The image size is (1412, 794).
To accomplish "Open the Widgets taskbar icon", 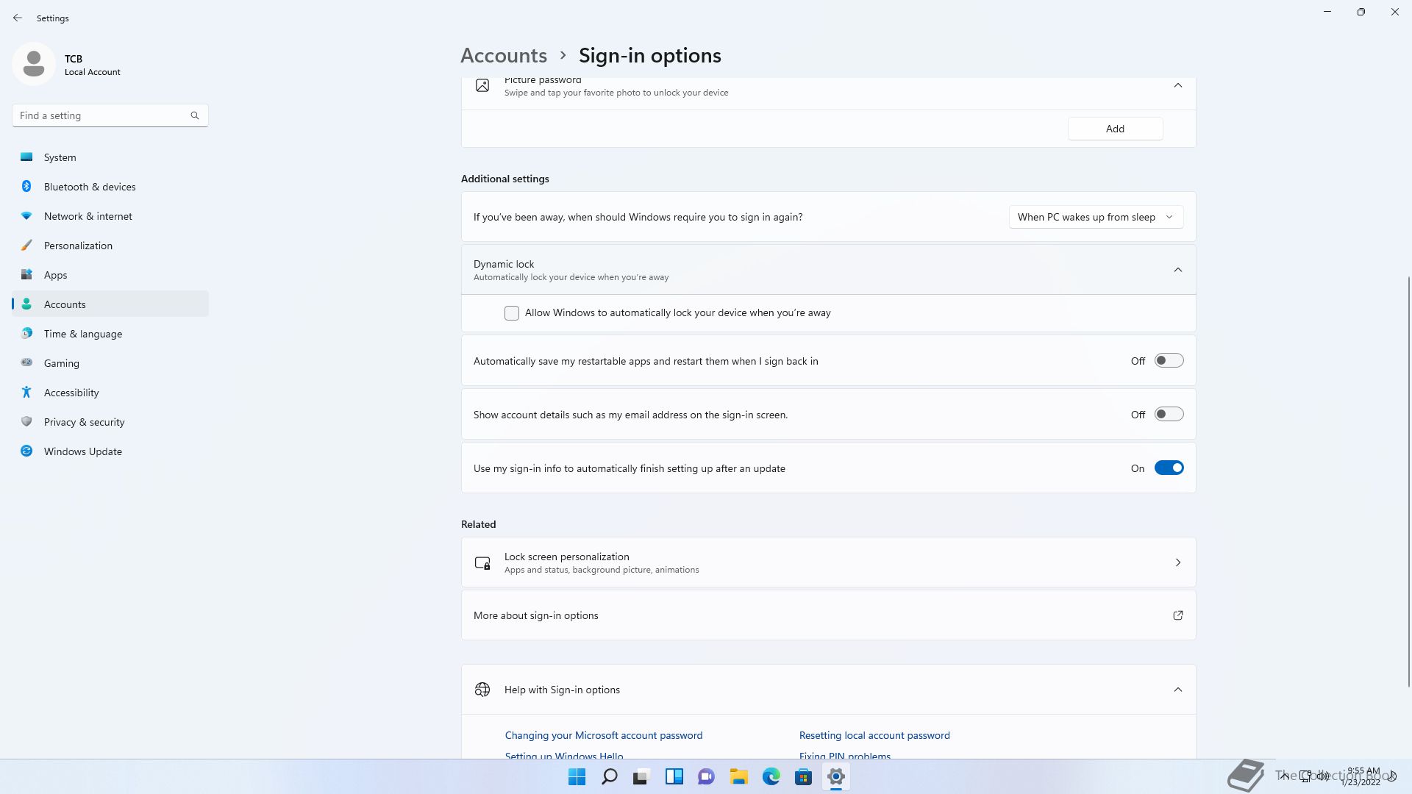I will click(674, 776).
